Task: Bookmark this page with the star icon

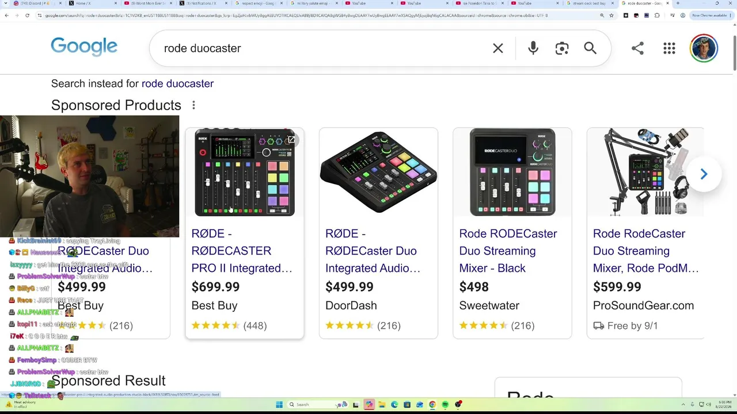Action: point(611,16)
